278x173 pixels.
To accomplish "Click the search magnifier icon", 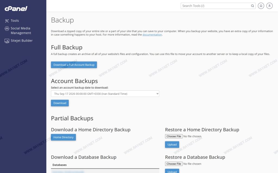I will pos(252,6).
